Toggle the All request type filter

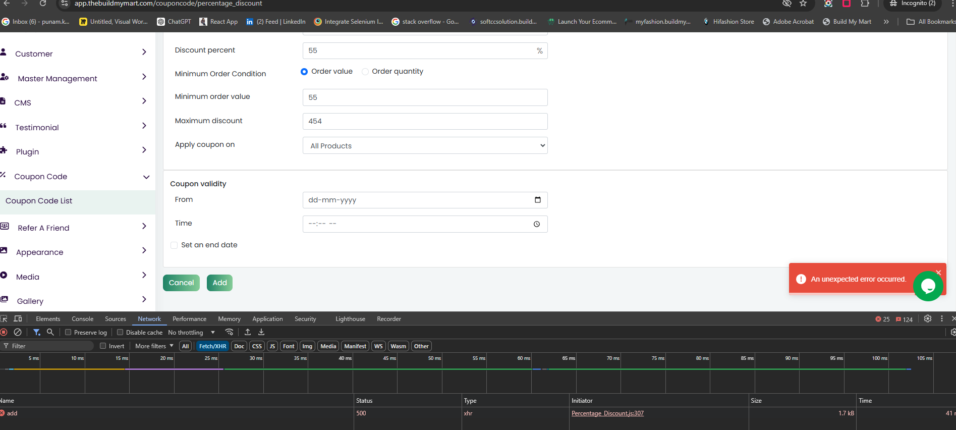click(x=185, y=346)
